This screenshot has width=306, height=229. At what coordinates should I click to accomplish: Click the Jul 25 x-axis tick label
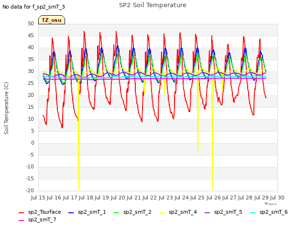point(197,198)
